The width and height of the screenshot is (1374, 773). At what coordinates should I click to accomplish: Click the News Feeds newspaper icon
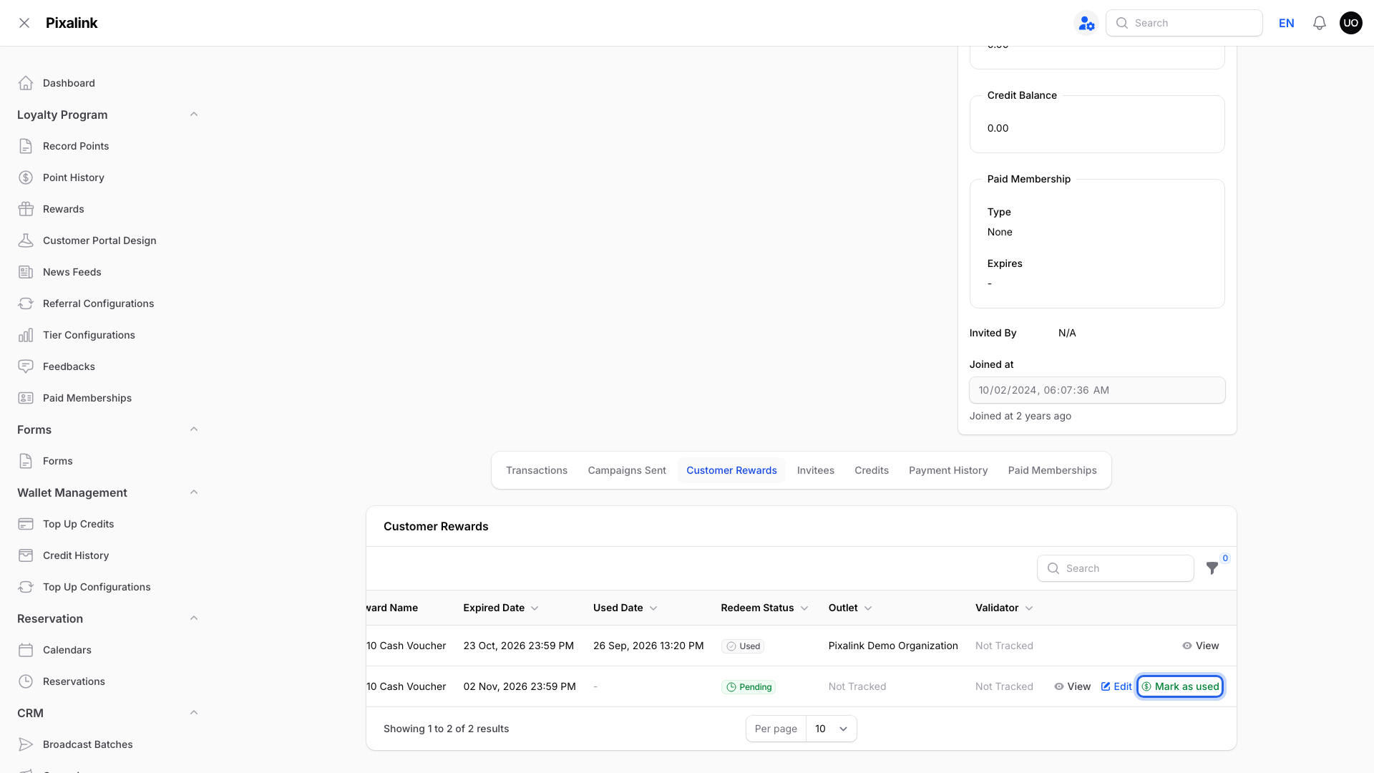tap(26, 272)
